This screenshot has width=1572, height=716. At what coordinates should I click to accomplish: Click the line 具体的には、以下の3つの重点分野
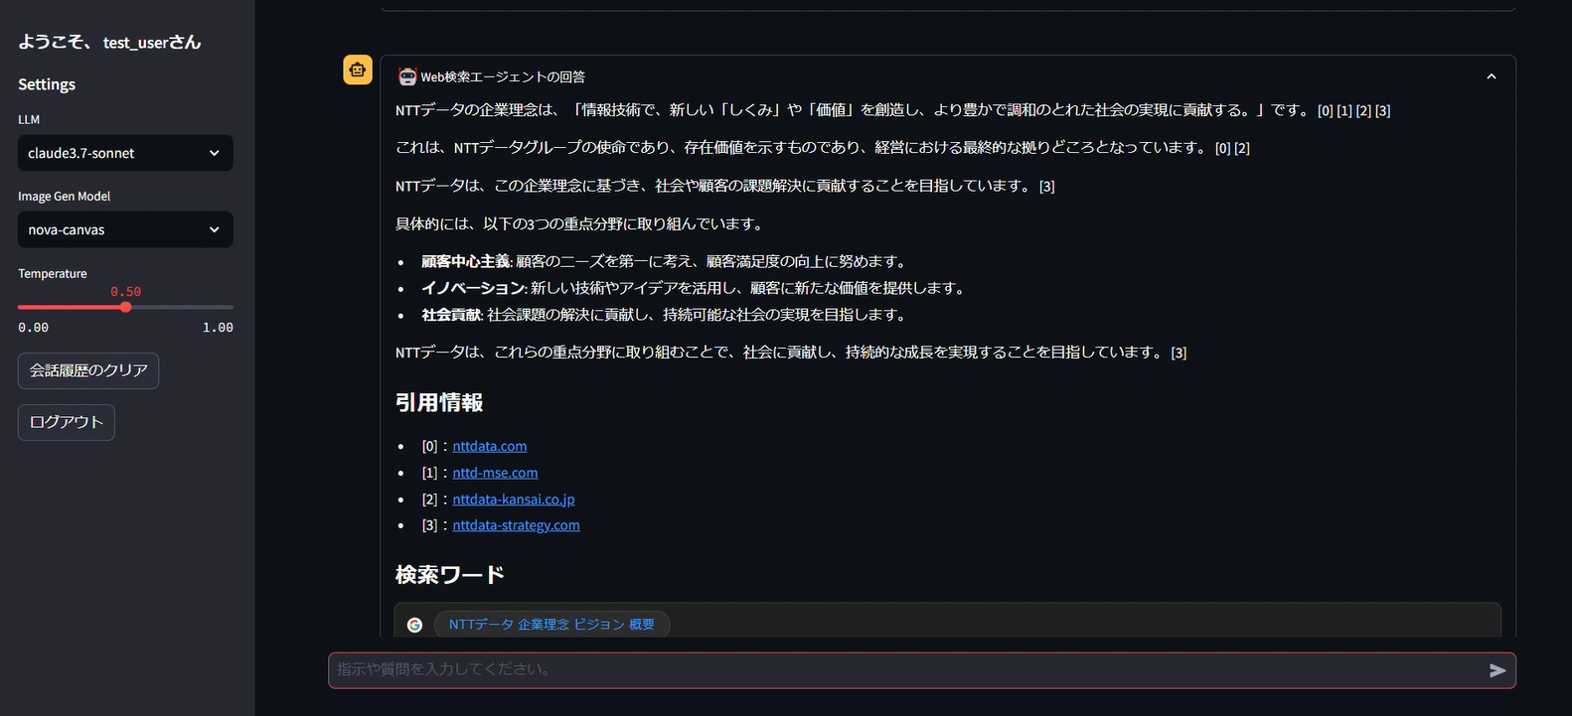point(579,223)
